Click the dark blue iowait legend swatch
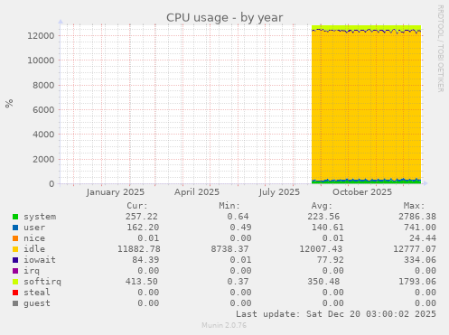The height and width of the screenshot is (335, 449). (x=15, y=260)
